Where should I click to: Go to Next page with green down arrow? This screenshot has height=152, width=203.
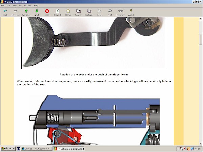coord(37,13)
